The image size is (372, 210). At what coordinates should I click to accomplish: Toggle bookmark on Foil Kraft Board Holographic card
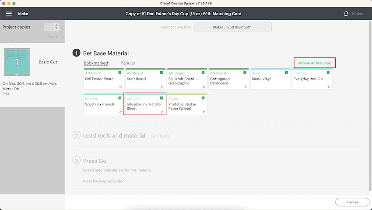coord(203,73)
